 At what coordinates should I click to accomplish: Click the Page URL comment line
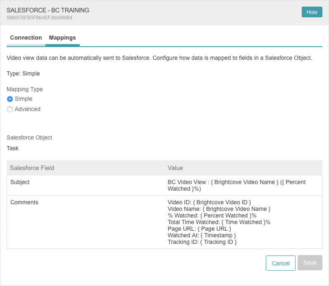(x=199, y=229)
